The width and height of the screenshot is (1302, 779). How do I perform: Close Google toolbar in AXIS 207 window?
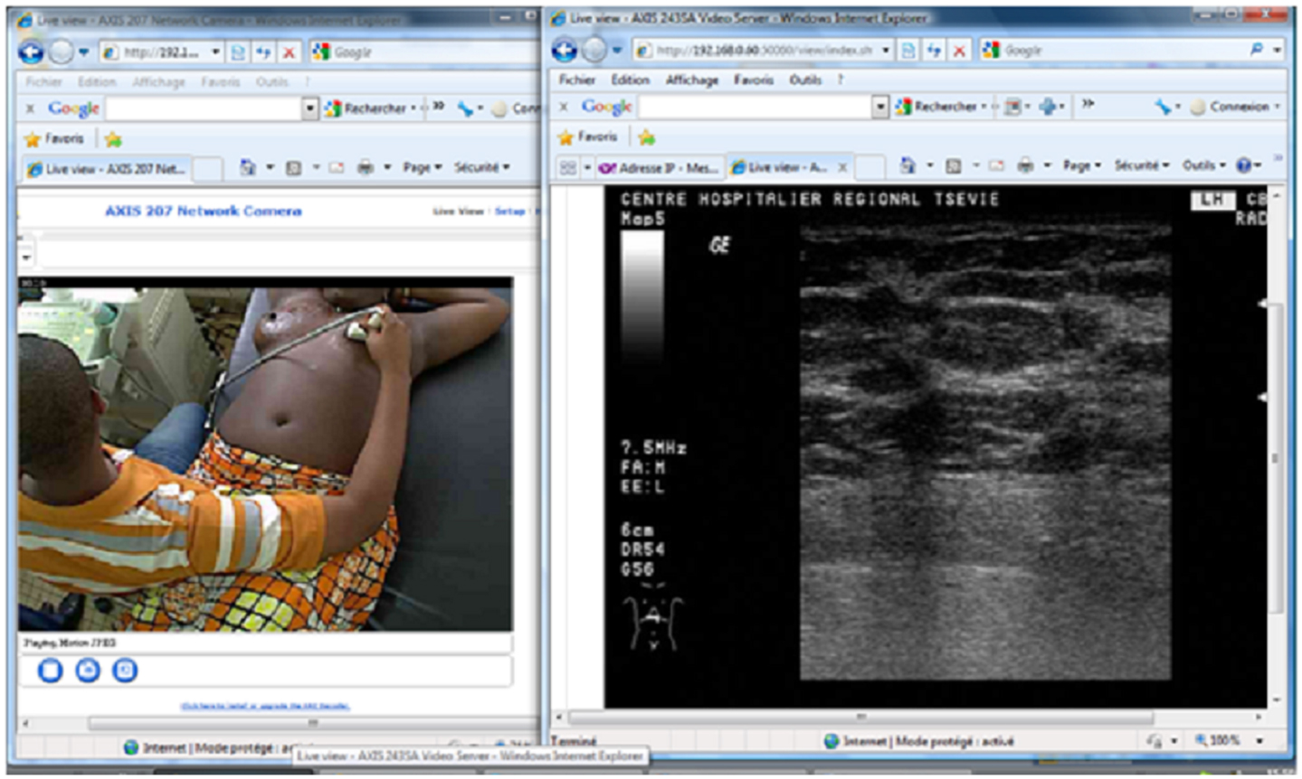(30, 108)
